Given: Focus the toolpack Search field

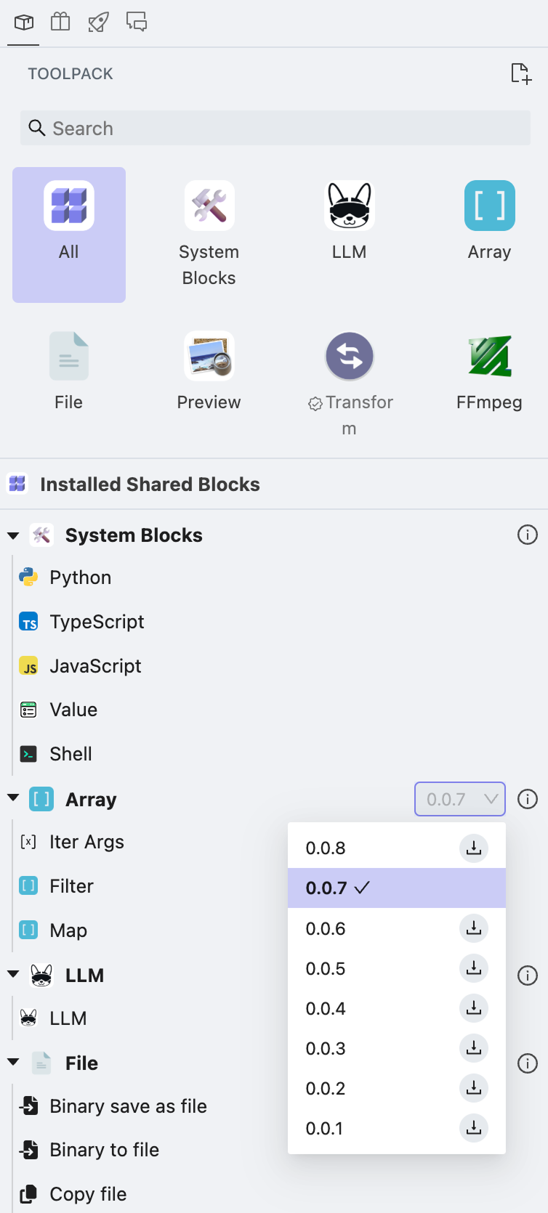Looking at the screenshot, I should pyautogui.click(x=275, y=129).
